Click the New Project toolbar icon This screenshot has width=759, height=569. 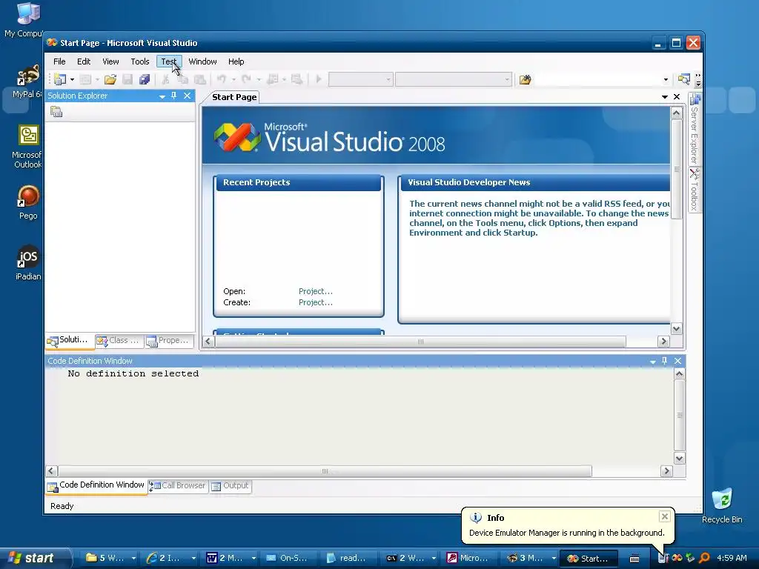pyautogui.click(x=60, y=79)
